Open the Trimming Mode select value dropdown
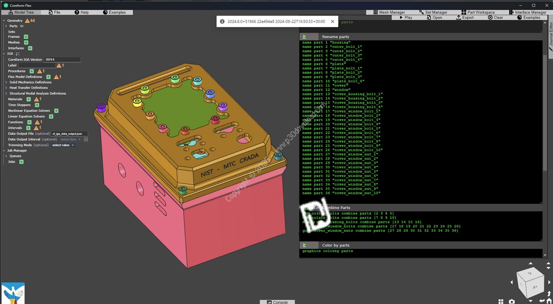The width and height of the screenshot is (553, 304). pyautogui.click(x=63, y=145)
